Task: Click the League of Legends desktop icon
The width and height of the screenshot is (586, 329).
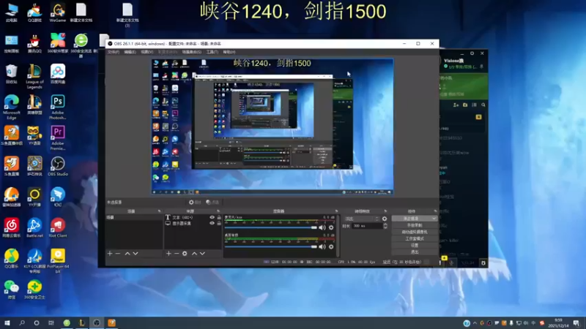Action: pyautogui.click(x=34, y=77)
